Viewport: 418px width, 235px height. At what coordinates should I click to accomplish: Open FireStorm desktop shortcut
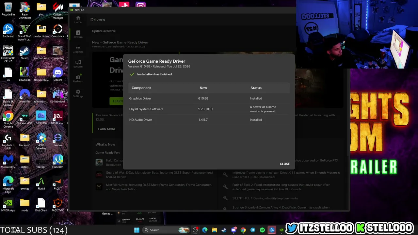tap(58, 162)
